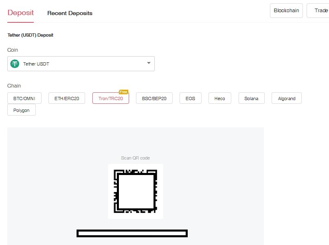
Task: Click the green Tether coin icon
Action: pos(15,64)
